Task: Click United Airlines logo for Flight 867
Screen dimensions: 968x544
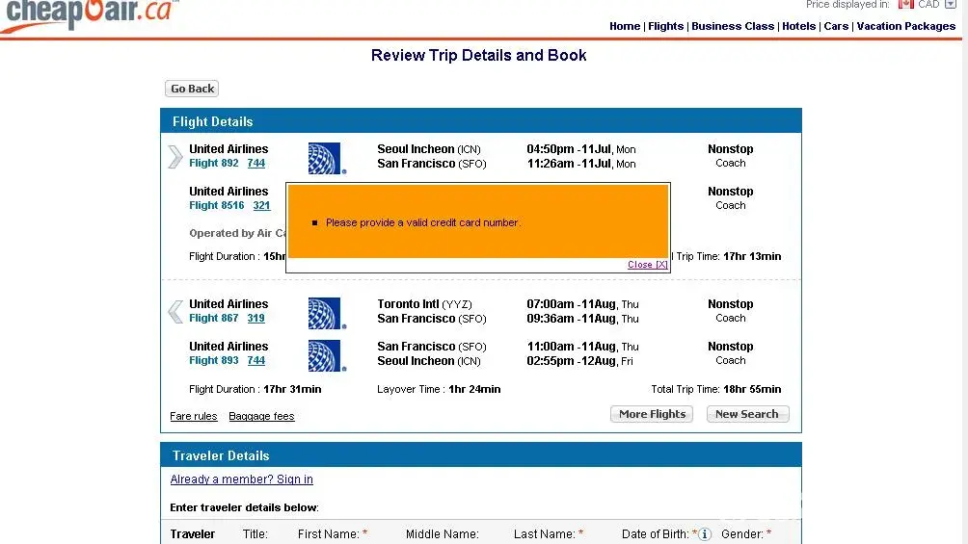Action: pos(327,313)
